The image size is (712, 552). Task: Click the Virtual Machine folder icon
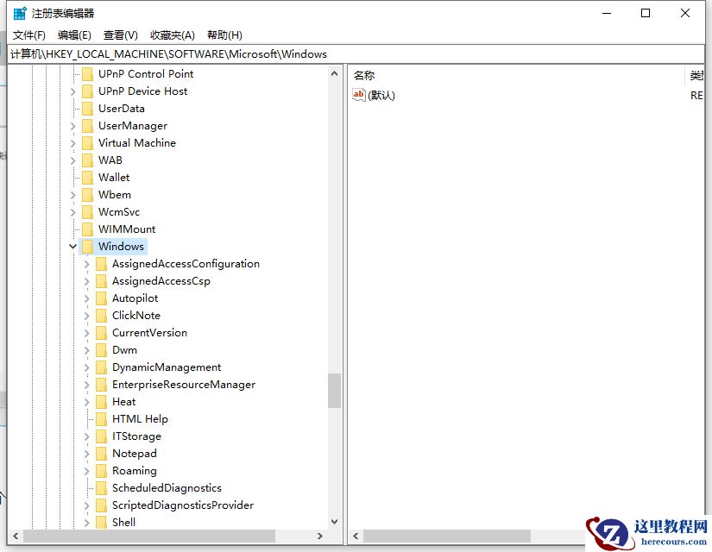tap(89, 142)
